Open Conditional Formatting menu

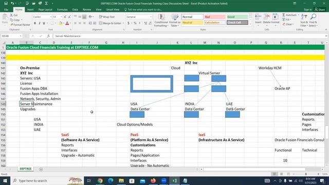click(x=161, y=21)
